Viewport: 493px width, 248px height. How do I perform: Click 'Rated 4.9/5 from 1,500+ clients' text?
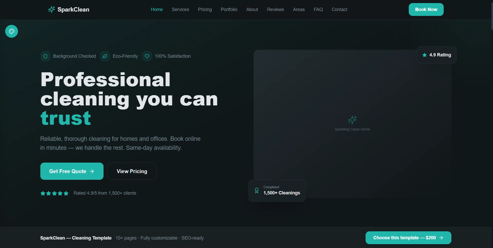click(105, 193)
